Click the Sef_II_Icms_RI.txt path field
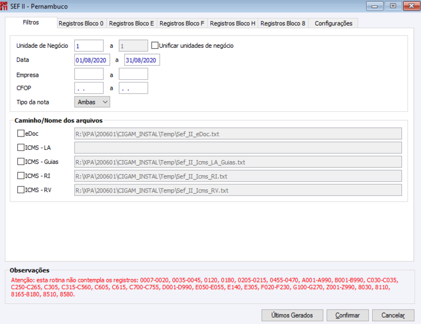 pos(238,176)
